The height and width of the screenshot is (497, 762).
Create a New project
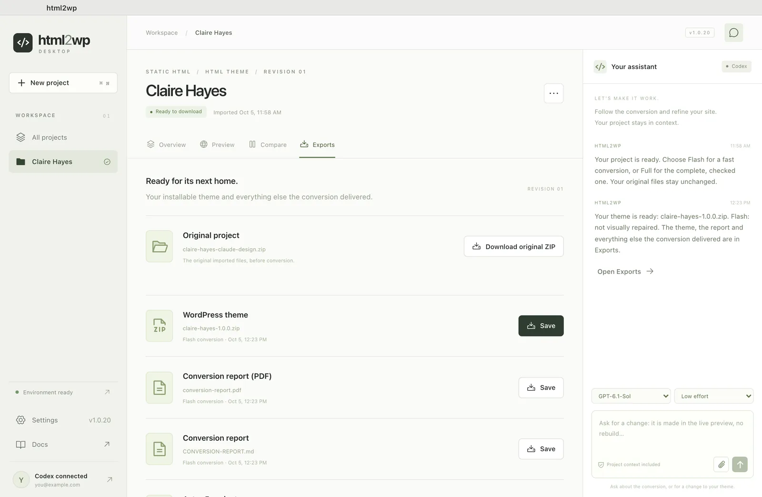pyautogui.click(x=63, y=83)
